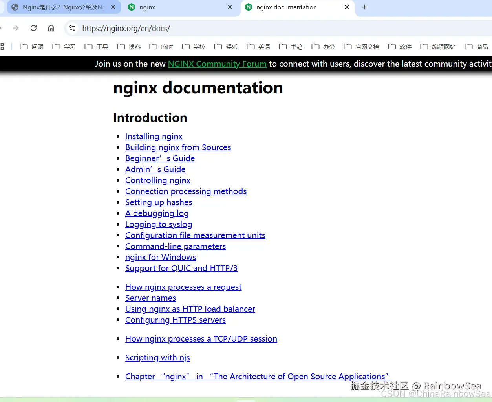Follow the NGINX Community Forum link
The image size is (492, 402).
(217, 64)
